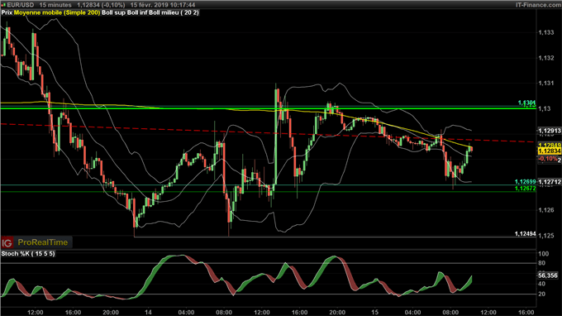Viewport: 562px width, 316px height.
Task: Click the date '15 févr. 2019 10:17:44'
Action: tap(163, 5)
